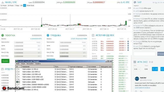Cancel the SELL order priced 0.00000430
Screen dimensions: 164x92
(x=128, y=44)
